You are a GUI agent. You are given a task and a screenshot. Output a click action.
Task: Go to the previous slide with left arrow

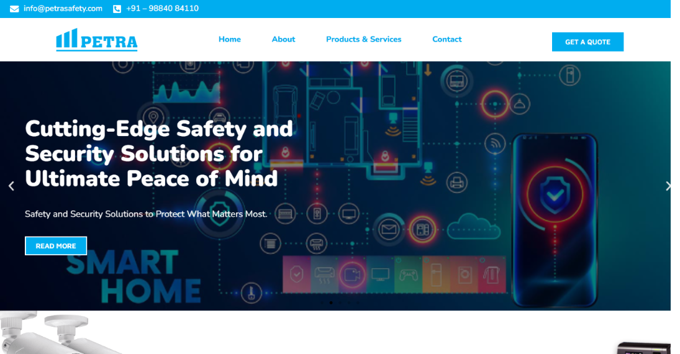coord(11,186)
